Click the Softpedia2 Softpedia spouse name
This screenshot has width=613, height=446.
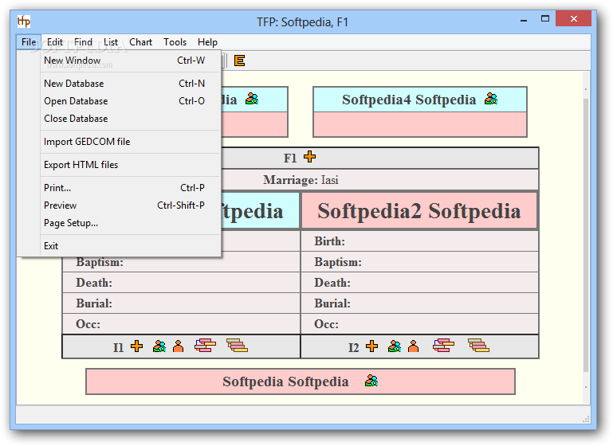point(418,211)
